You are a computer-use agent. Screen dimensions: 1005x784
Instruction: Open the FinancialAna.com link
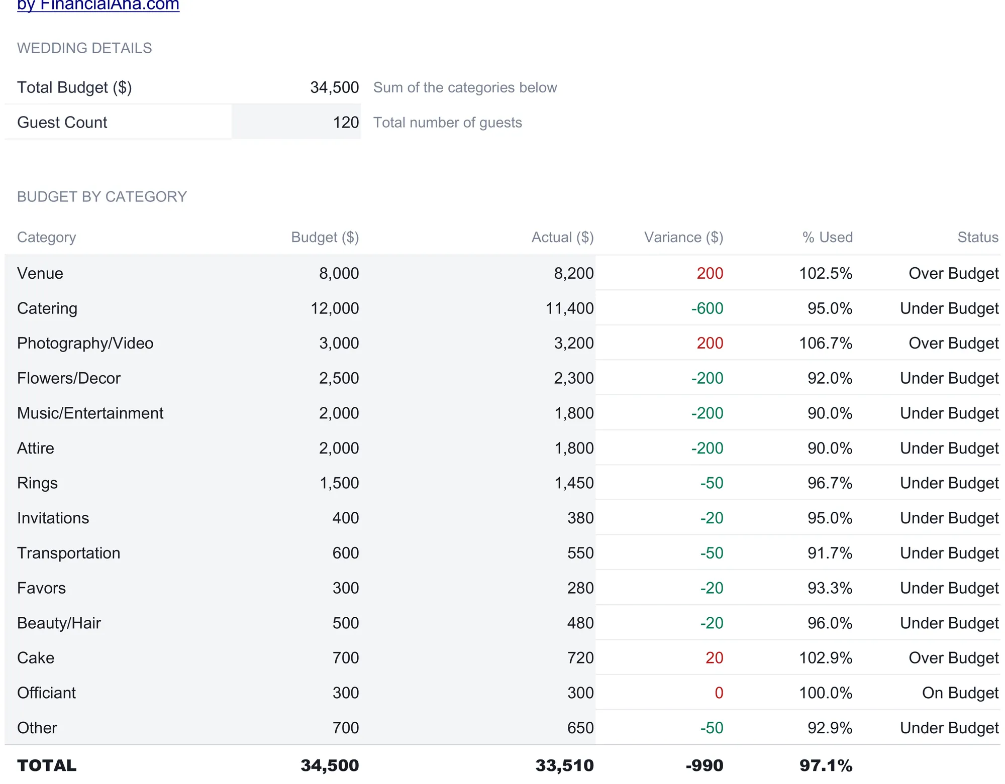pos(98,5)
